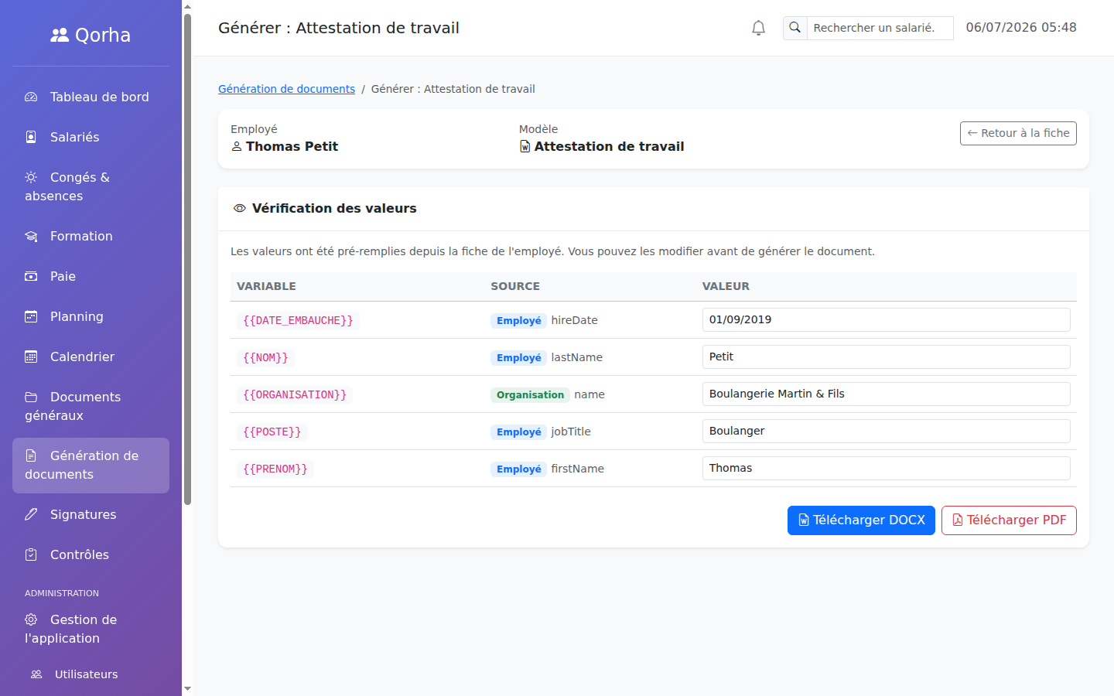
Task: Open Calendrier from the sidebar
Action: (x=91, y=357)
